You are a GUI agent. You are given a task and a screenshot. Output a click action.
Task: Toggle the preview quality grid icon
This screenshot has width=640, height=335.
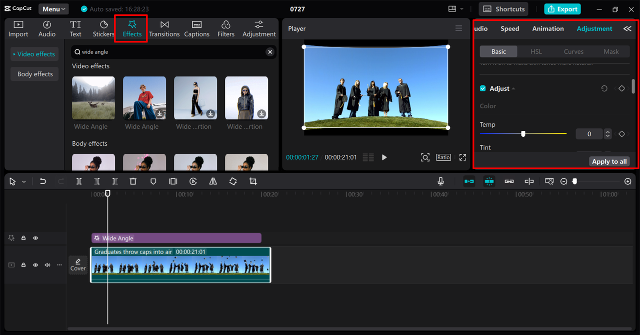368,157
